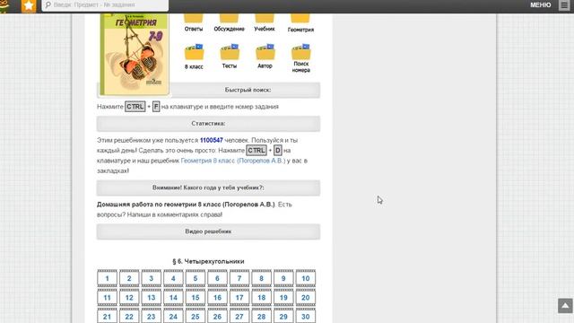The height and width of the screenshot is (323, 574).
Task: Open video solution number 7
Action: click(x=239, y=278)
